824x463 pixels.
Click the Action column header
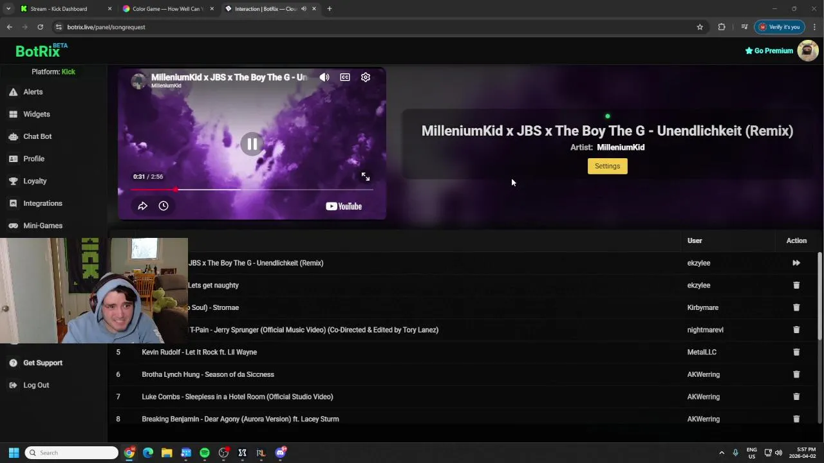[796, 241]
